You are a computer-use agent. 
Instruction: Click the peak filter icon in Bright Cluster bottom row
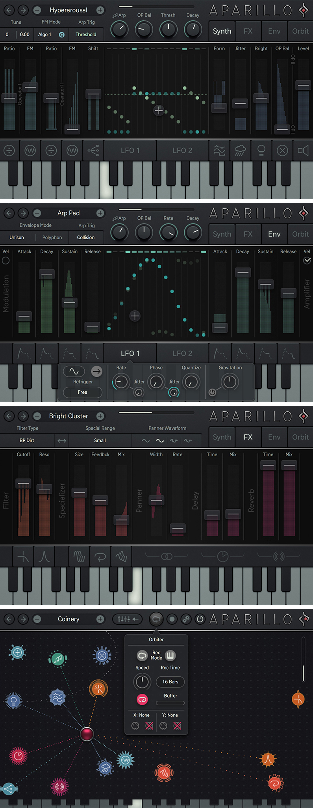click(x=44, y=557)
